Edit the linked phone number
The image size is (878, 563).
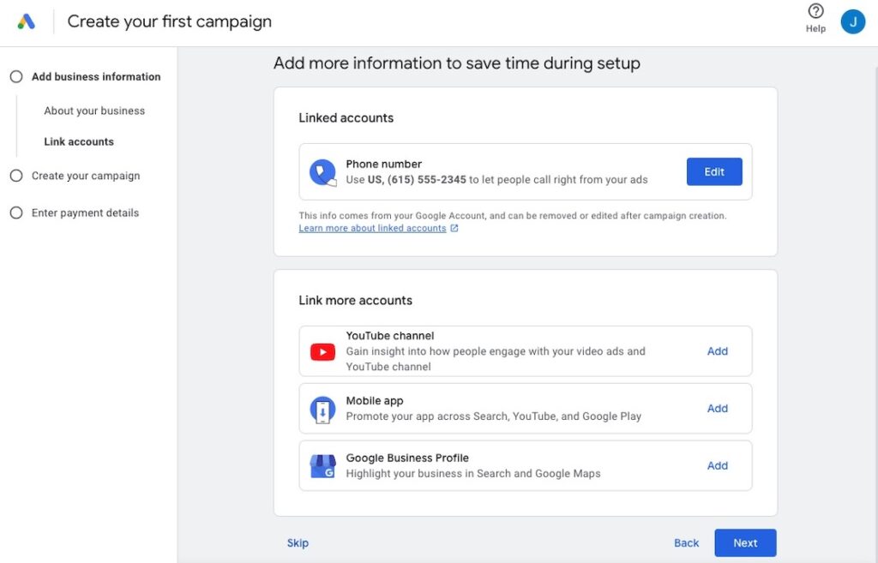(713, 171)
